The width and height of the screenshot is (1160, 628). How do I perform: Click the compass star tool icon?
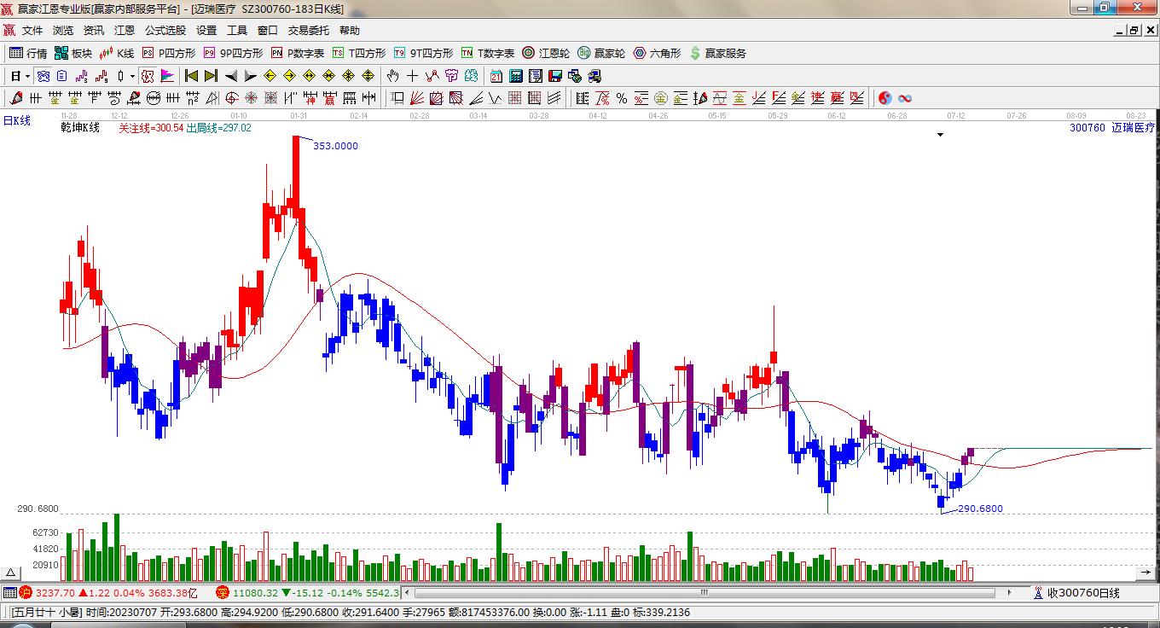(x=251, y=98)
